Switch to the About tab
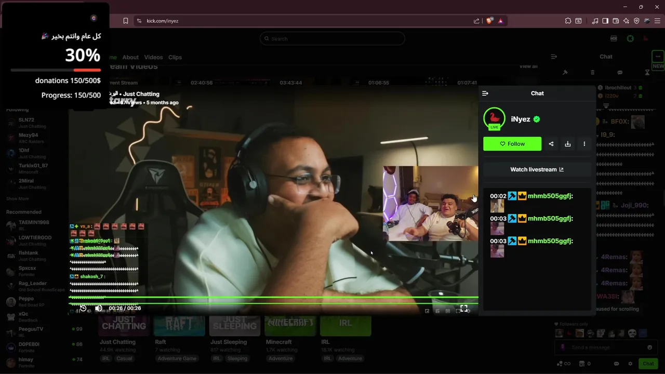665x374 pixels. click(130, 57)
